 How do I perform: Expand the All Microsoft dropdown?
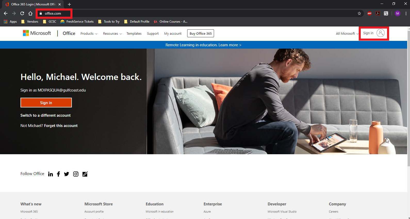point(347,34)
